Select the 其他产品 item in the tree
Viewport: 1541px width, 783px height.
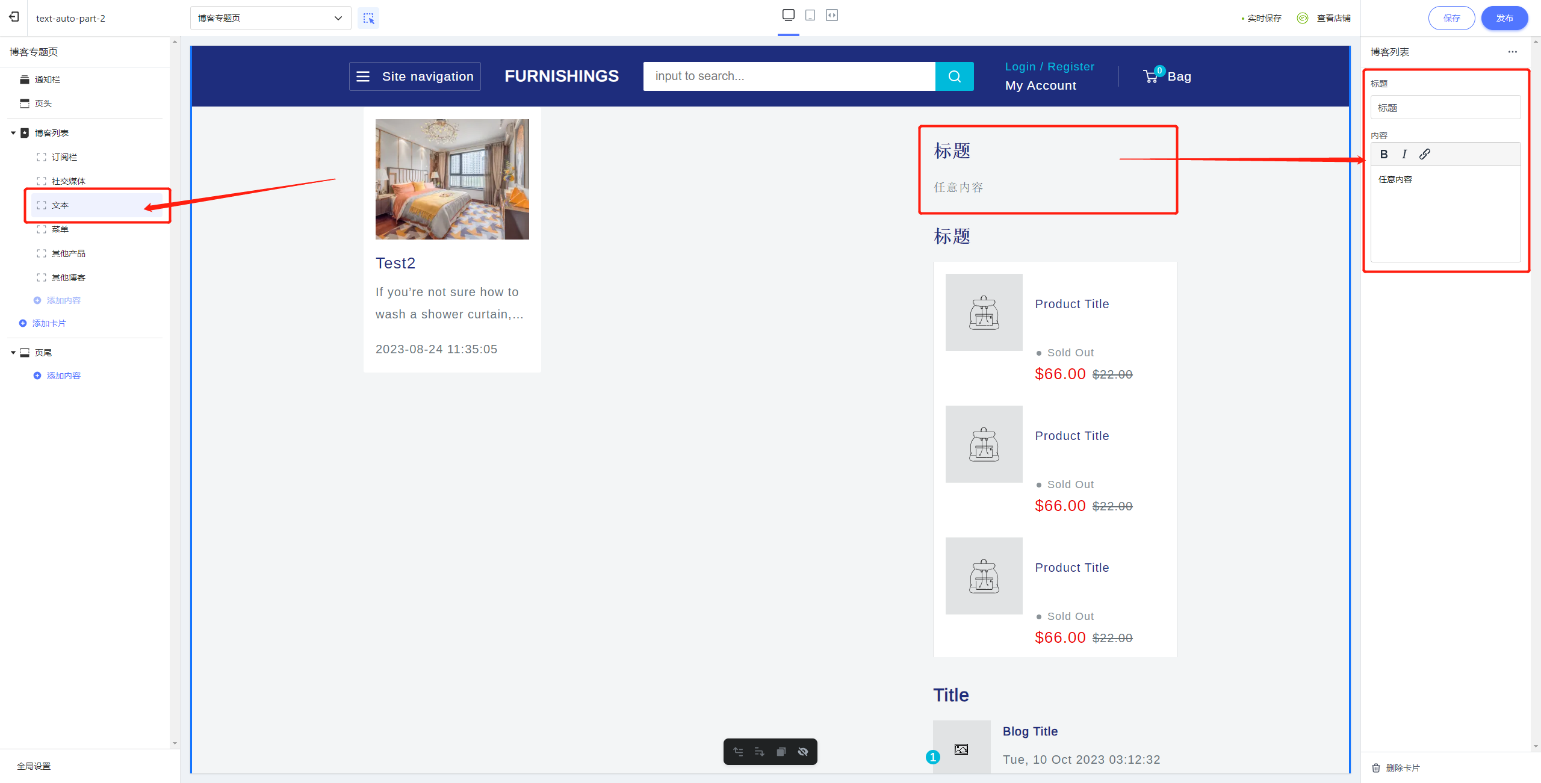[x=68, y=253]
